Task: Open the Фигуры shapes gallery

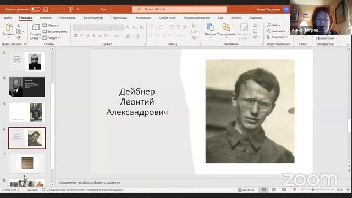Action: coord(210,31)
